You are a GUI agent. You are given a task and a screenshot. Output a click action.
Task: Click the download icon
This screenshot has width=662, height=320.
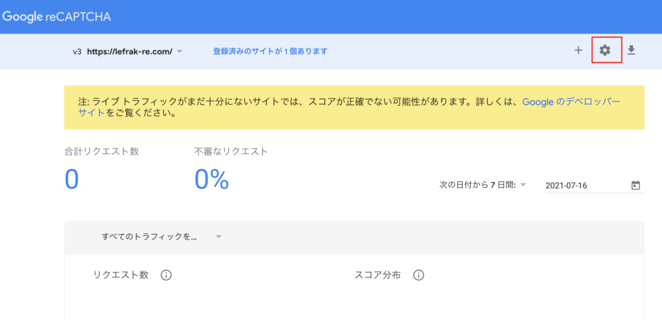point(631,50)
